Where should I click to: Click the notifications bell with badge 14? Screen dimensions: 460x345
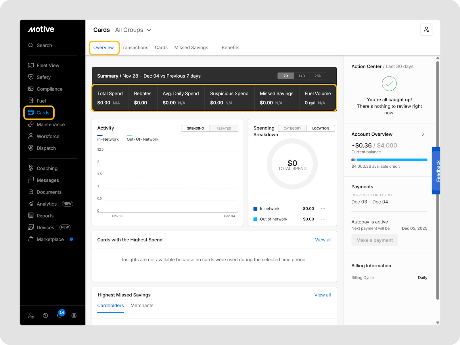60,315
